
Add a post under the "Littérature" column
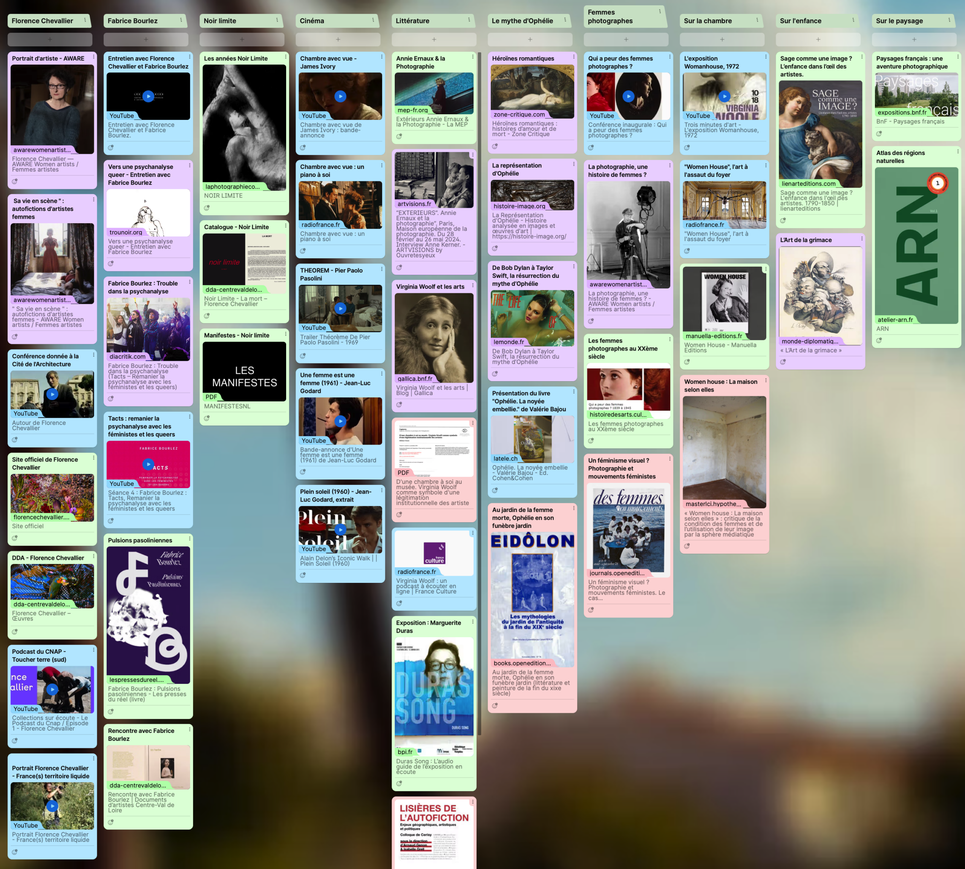(434, 39)
